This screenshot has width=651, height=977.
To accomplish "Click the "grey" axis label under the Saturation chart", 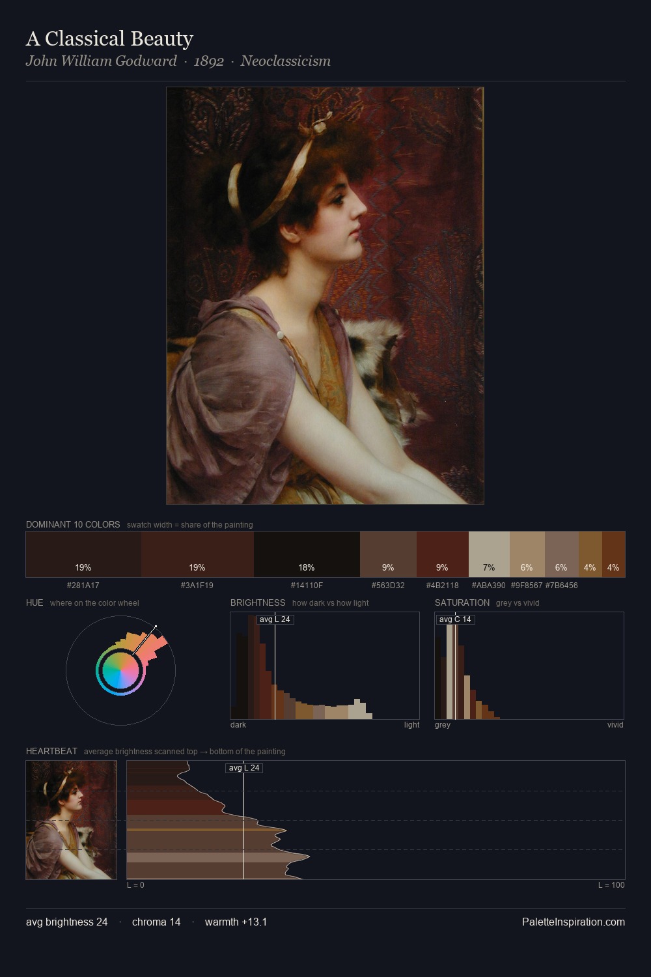I will tap(443, 725).
